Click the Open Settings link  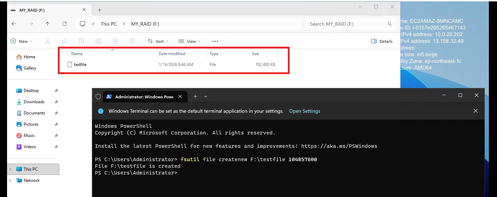(x=304, y=111)
